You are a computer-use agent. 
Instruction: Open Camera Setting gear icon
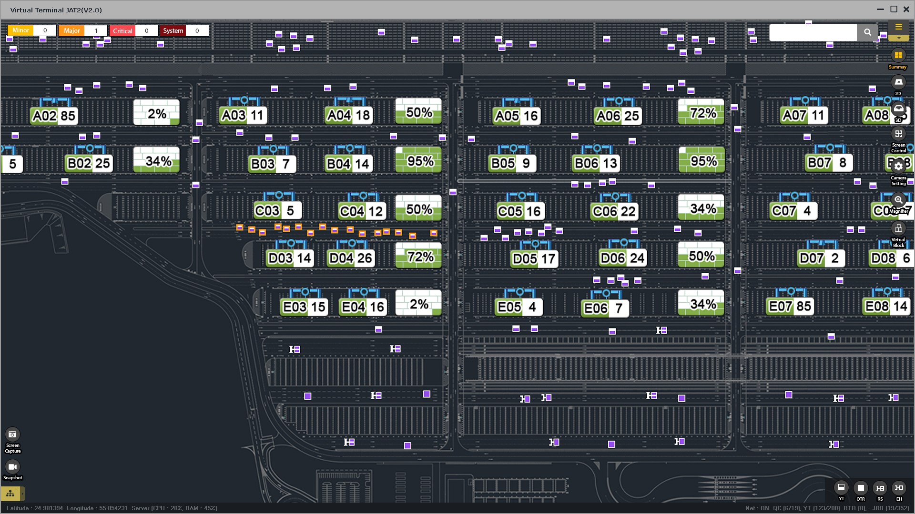(x=898, y=167)
